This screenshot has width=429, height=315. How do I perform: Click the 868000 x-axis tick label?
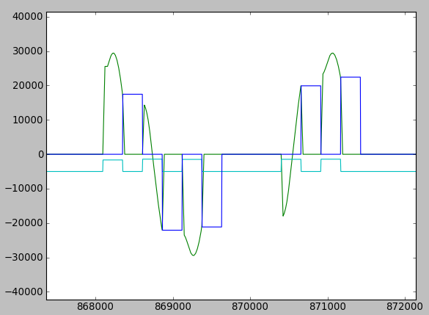point(95,306)
